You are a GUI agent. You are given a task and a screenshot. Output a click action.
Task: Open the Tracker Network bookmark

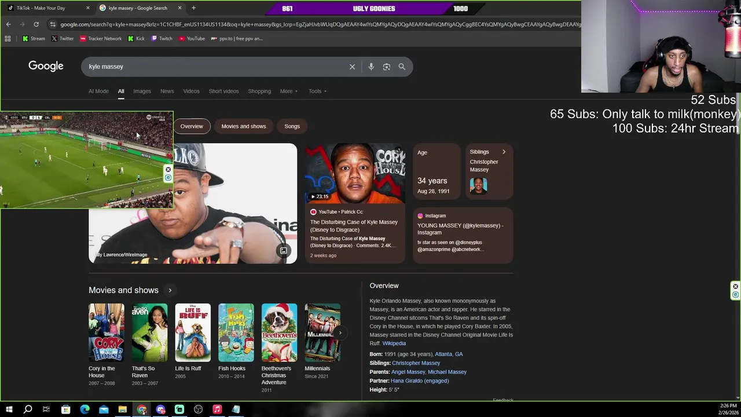(x=101, y=39)
